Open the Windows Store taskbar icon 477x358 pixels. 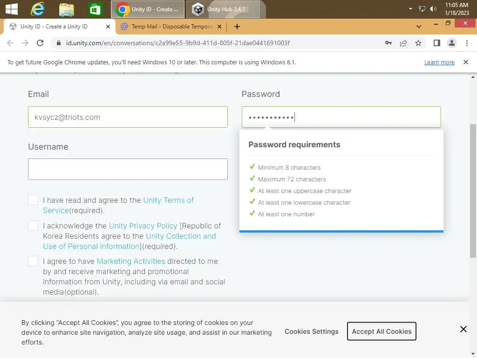[95, 9]
